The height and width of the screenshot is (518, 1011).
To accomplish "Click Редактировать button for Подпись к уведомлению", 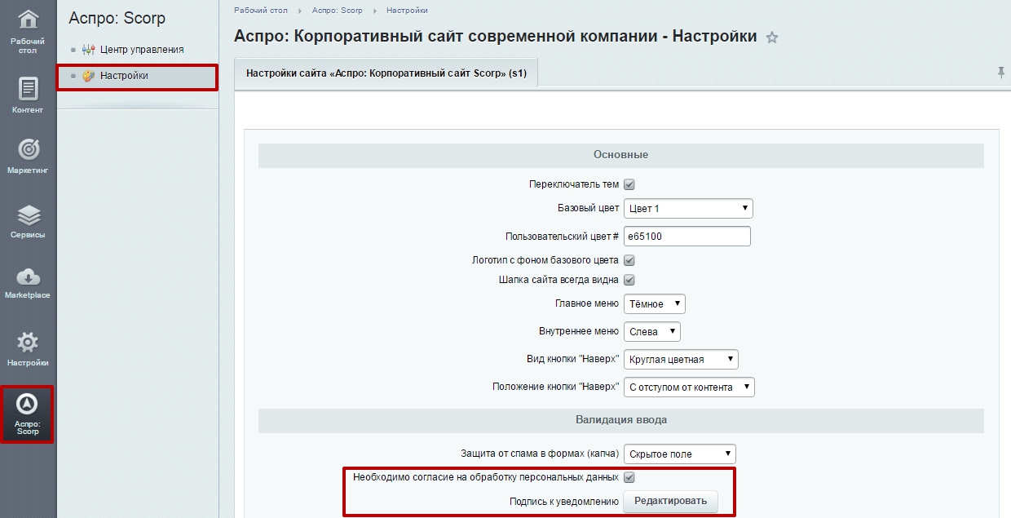I will coord(670,501).
